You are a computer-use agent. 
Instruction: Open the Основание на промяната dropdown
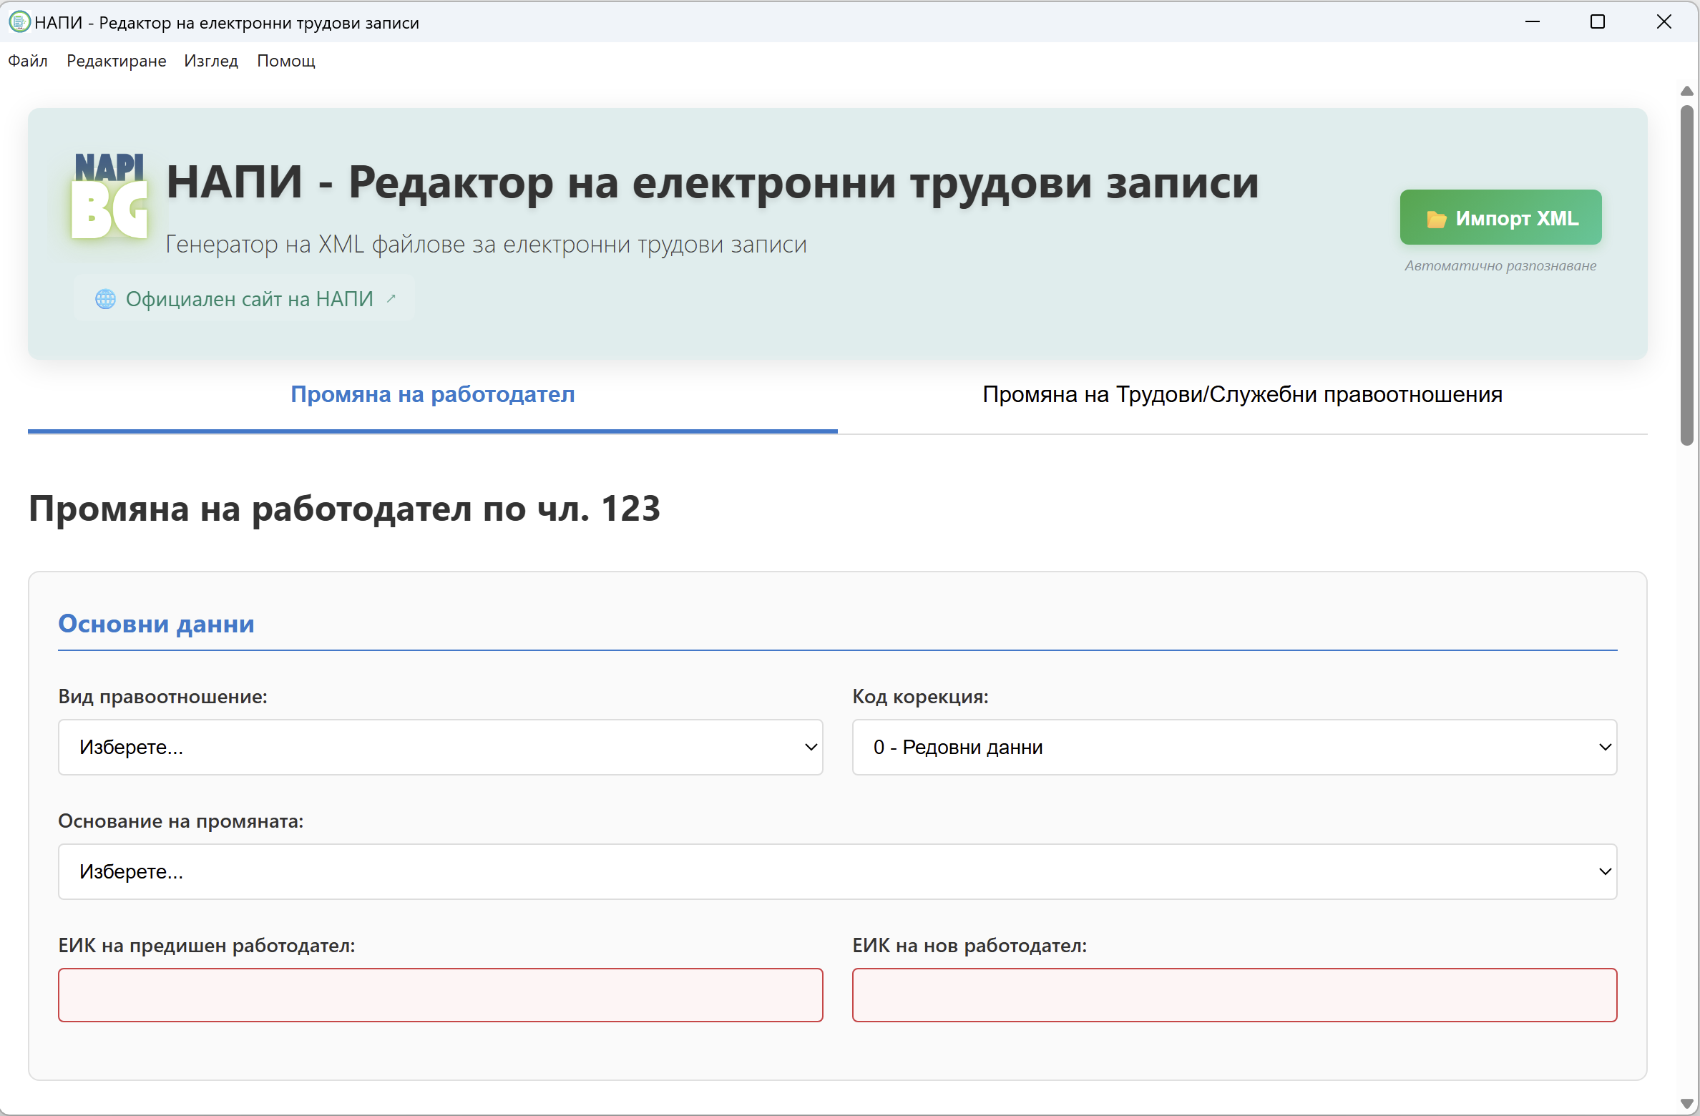click(x=837, y=871)
